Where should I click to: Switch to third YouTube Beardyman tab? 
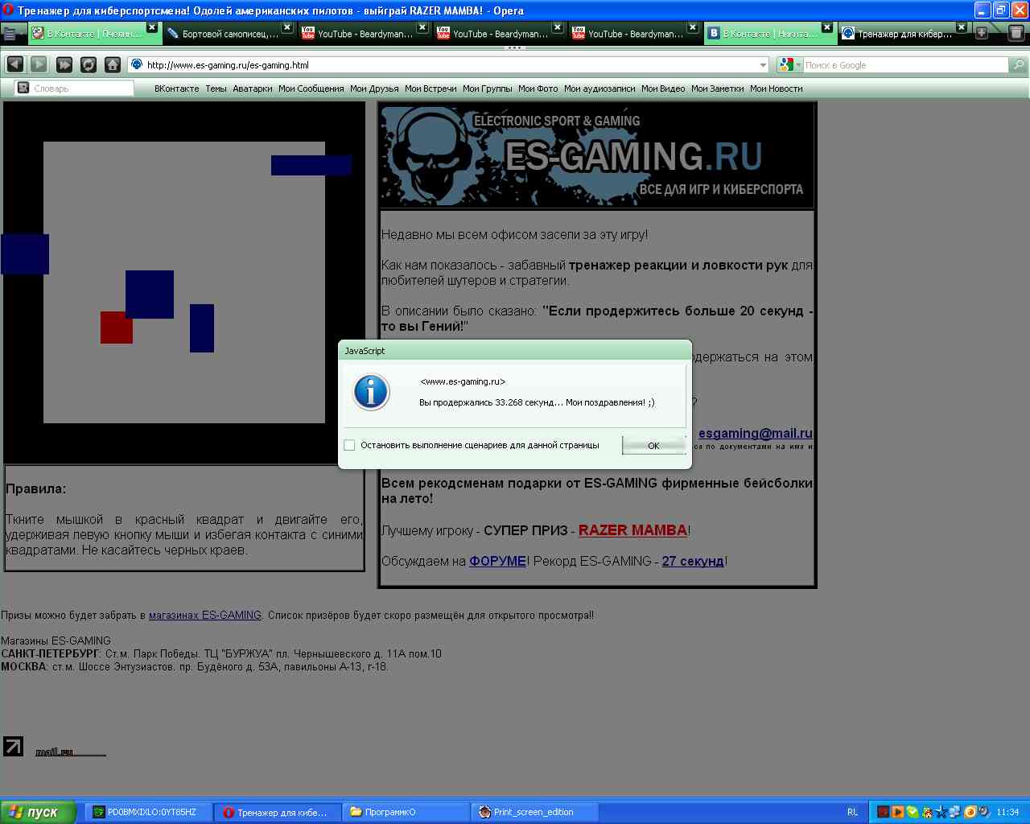pyautogui.click(x=636, y=34)
